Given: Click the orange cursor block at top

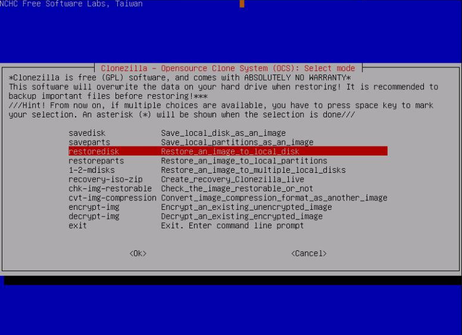Looking at the screenshot, I should (x=242, y=4).
